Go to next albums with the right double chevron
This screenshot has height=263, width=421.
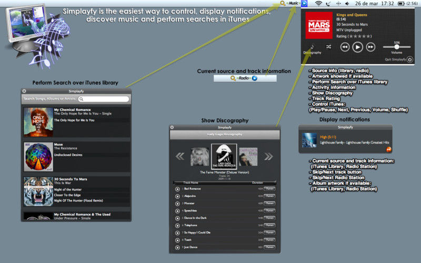268,156
